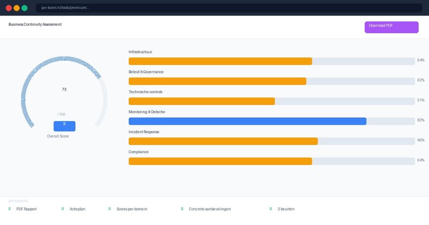Click the icon beside 3 beurten
This screenshot has width=429, height=225.
click(x=271, y=209)
